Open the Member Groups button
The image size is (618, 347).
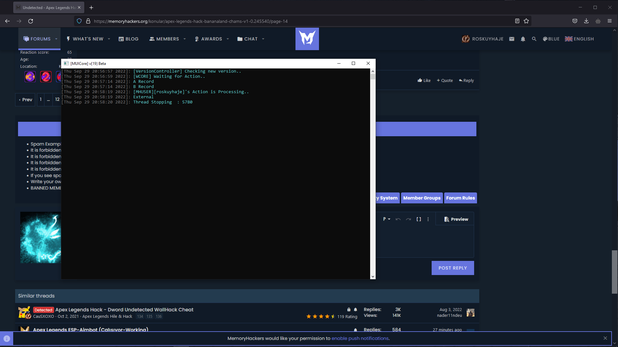tap(422, 198)
